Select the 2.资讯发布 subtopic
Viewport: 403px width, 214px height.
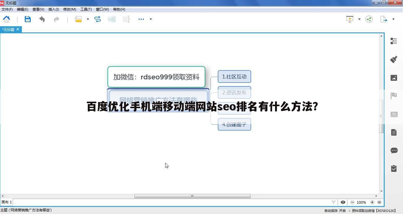click(x=234, y=93)
